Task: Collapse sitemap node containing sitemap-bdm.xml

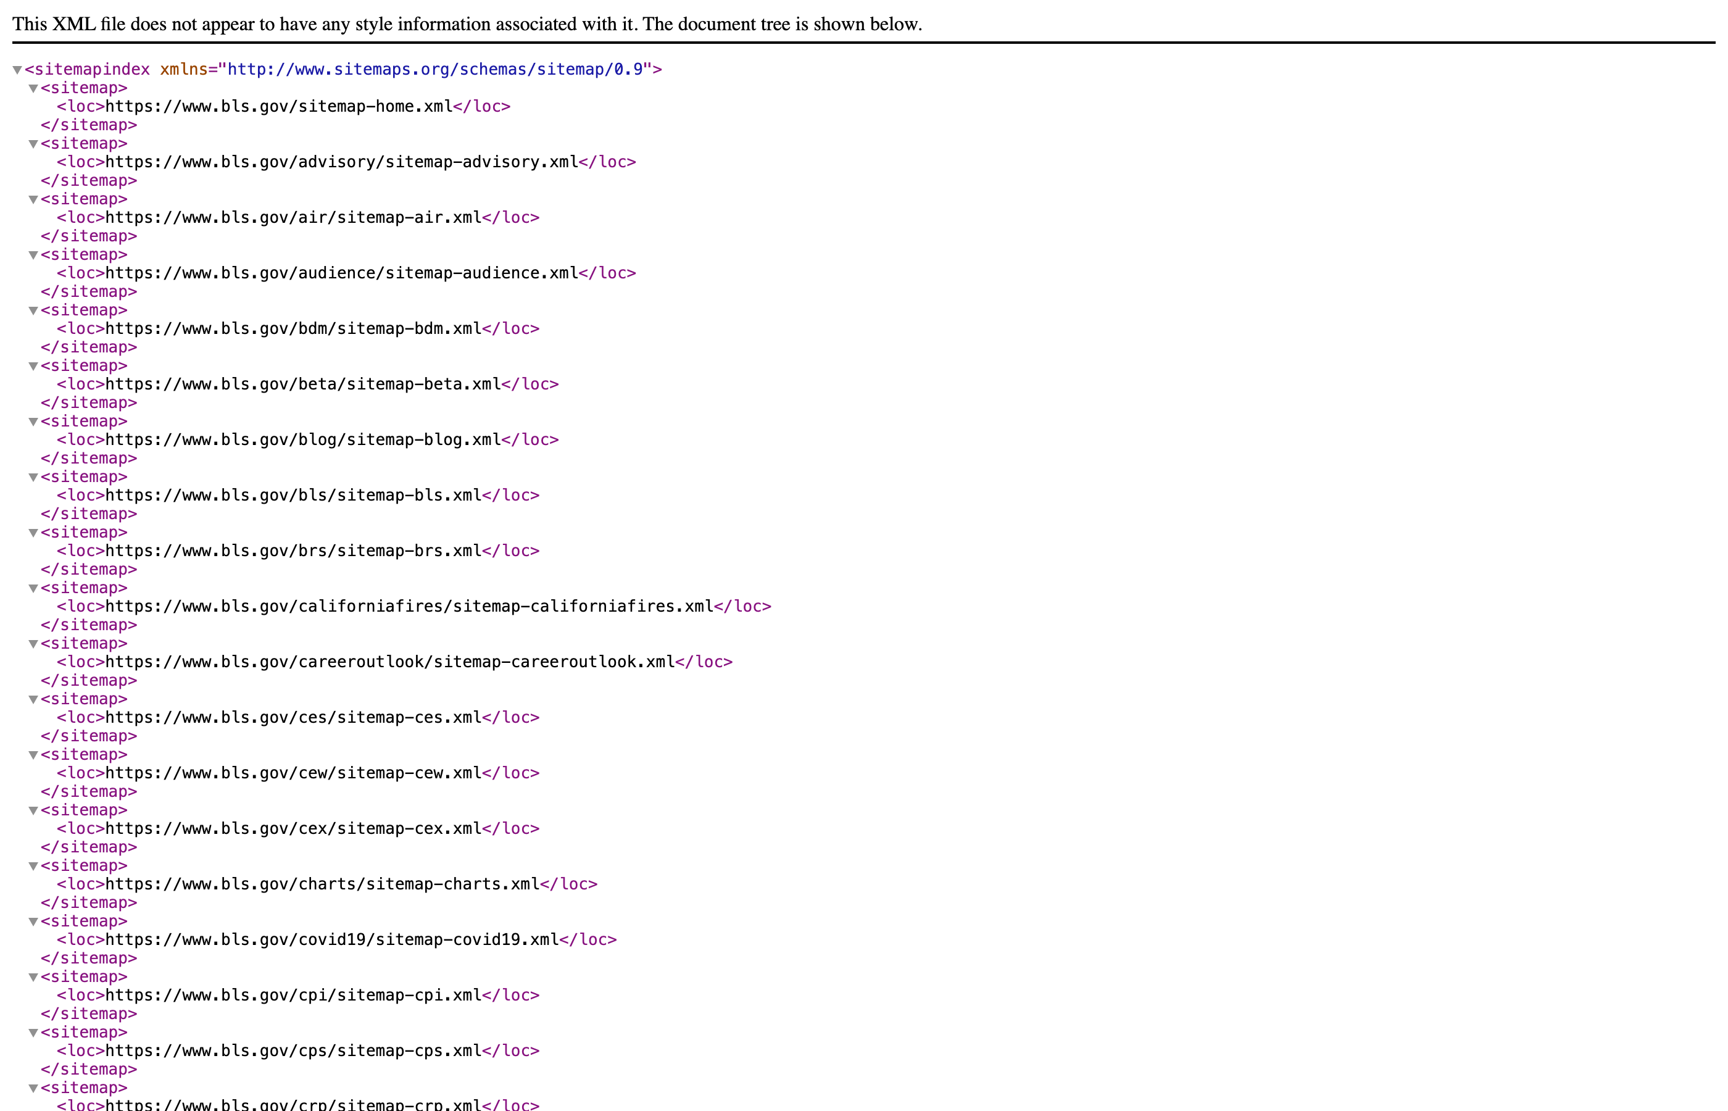Action: (33, 311)
